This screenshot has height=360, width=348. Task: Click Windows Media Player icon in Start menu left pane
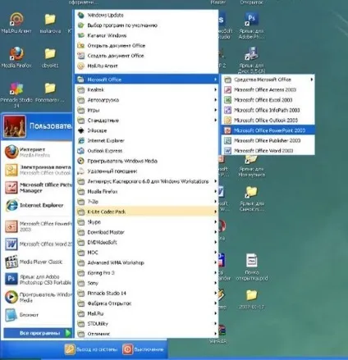point(11,297)
